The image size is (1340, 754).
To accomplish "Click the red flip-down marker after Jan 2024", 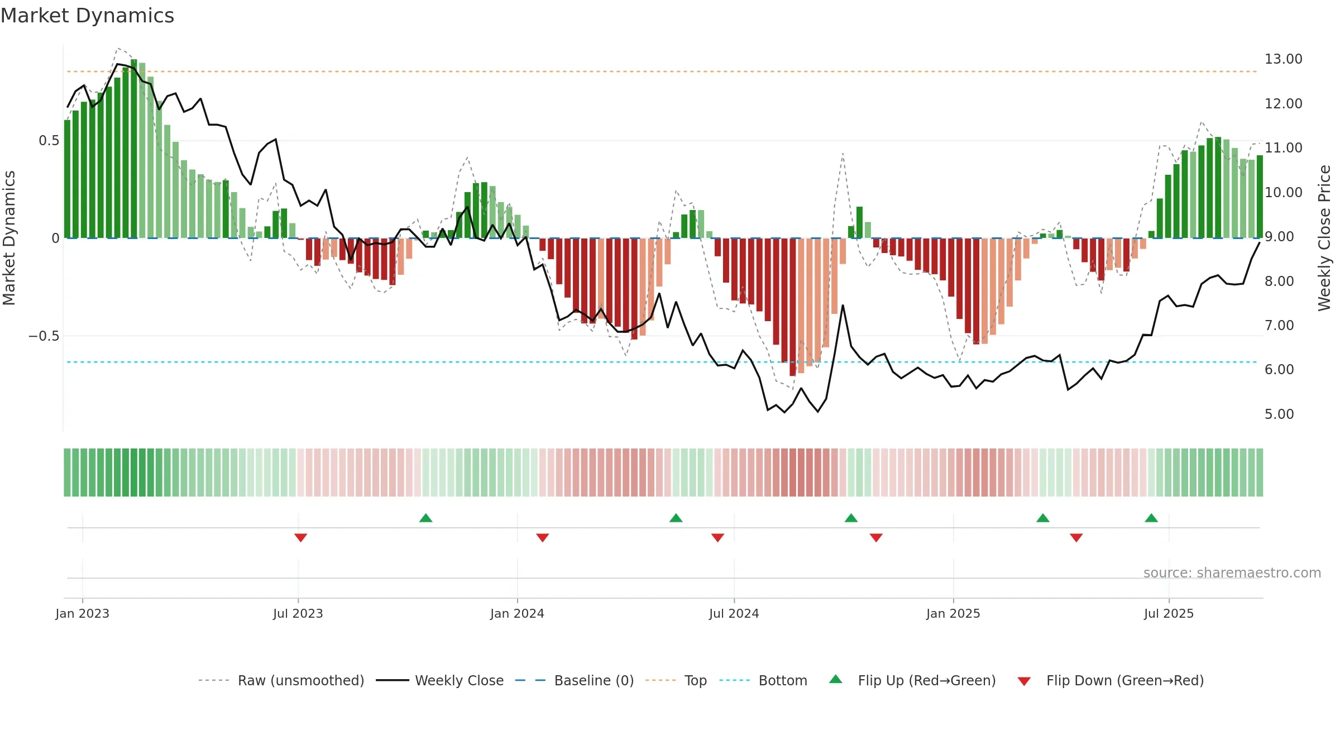I will (x=543, y=538).
